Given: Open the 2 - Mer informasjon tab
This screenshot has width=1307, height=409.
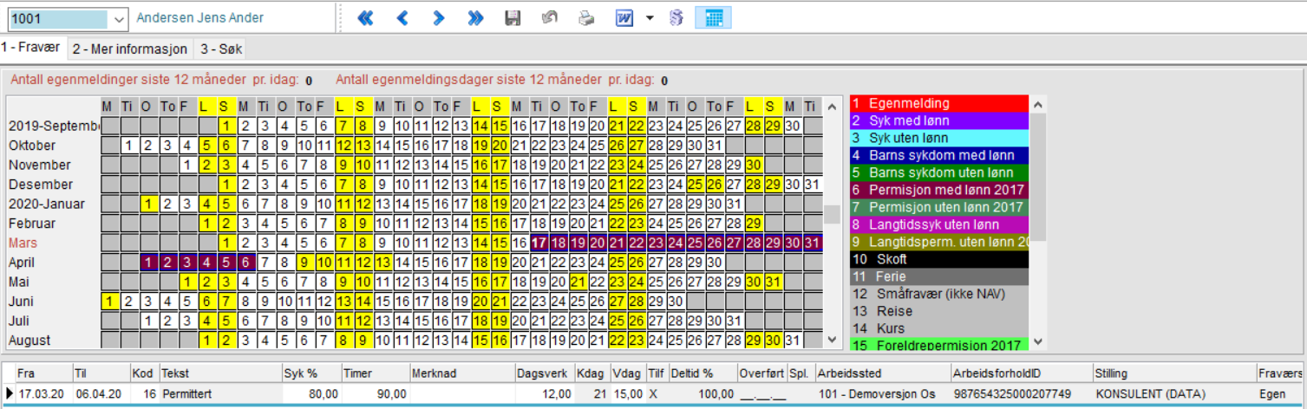Looking at the screenshot, I should pos(129,49).
